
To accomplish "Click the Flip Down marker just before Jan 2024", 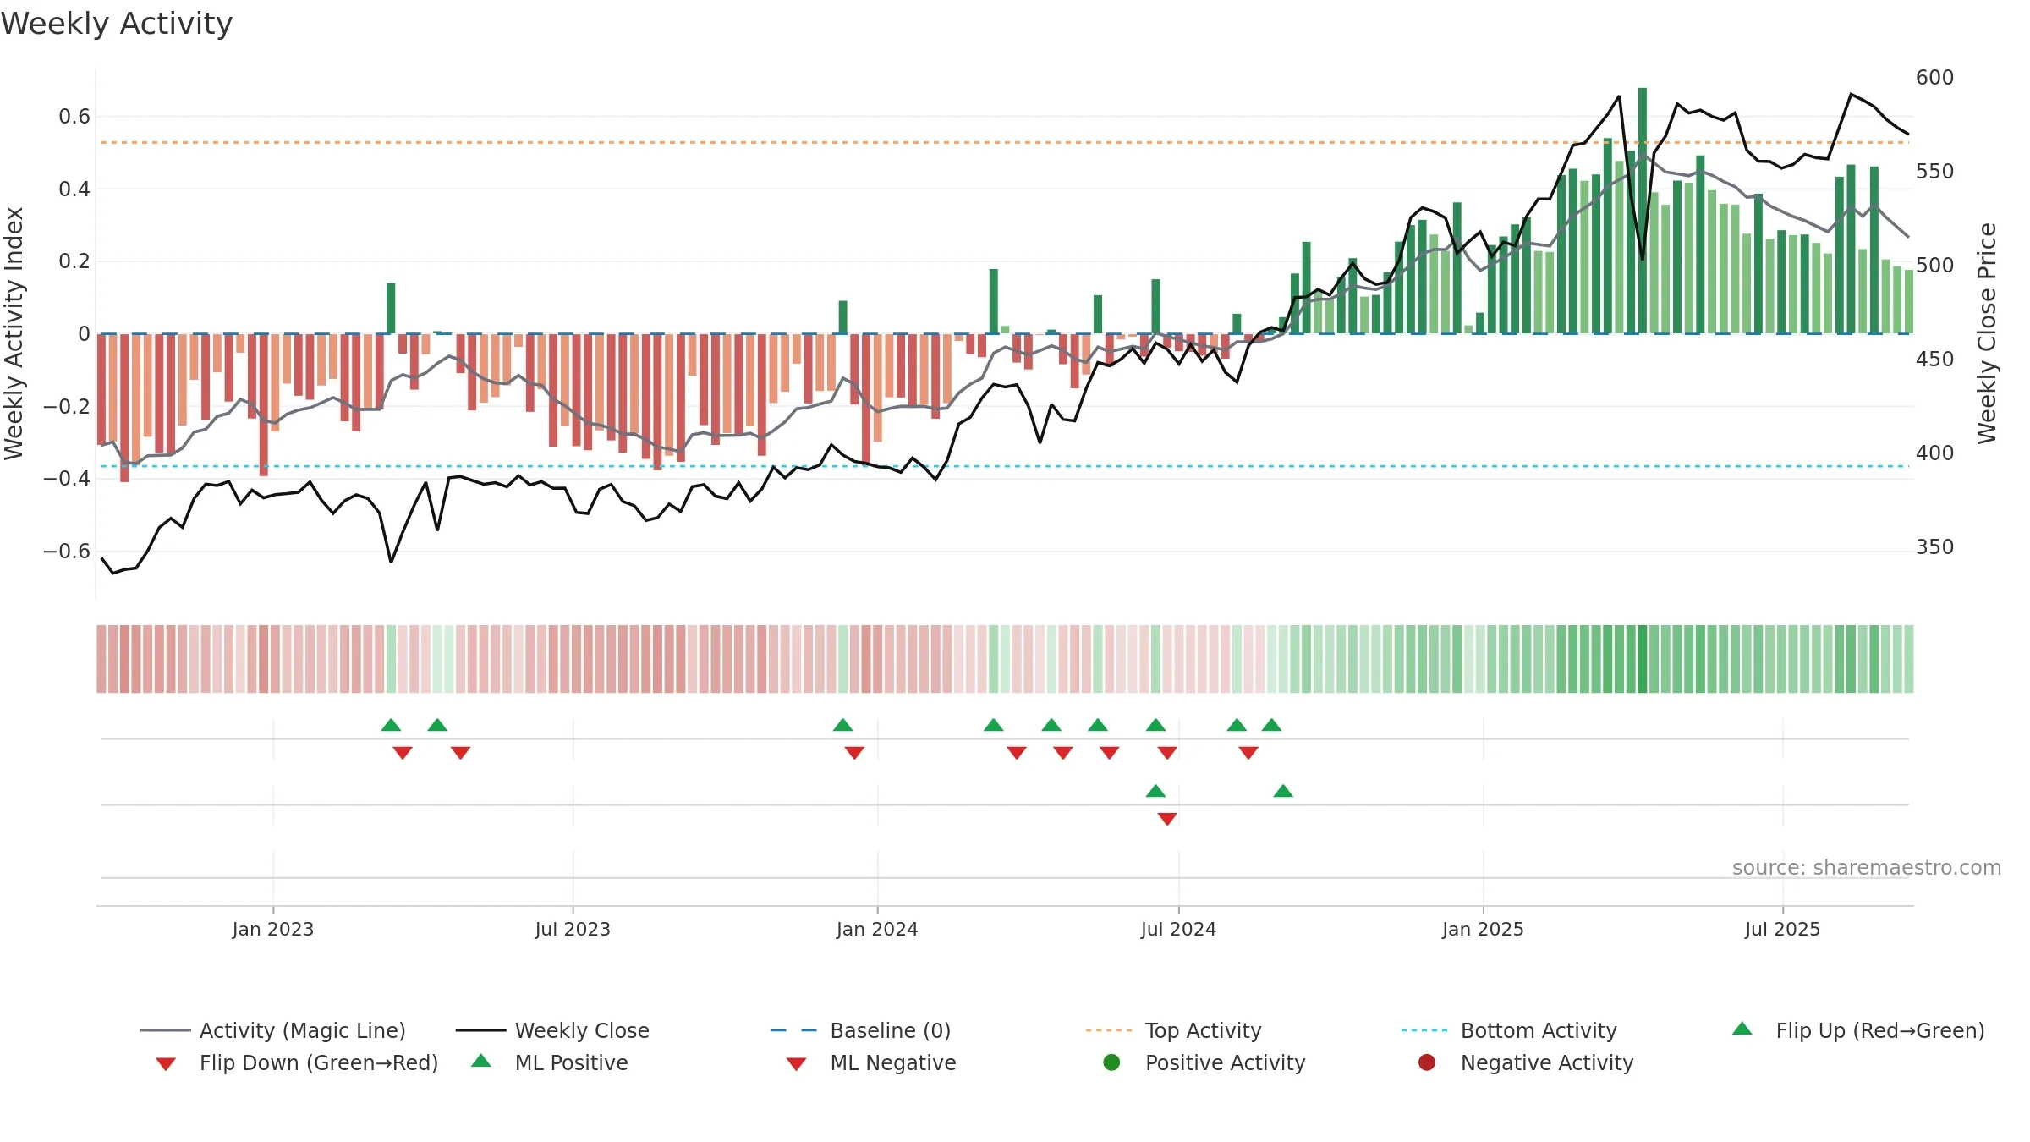I will (x=854, y=752).
